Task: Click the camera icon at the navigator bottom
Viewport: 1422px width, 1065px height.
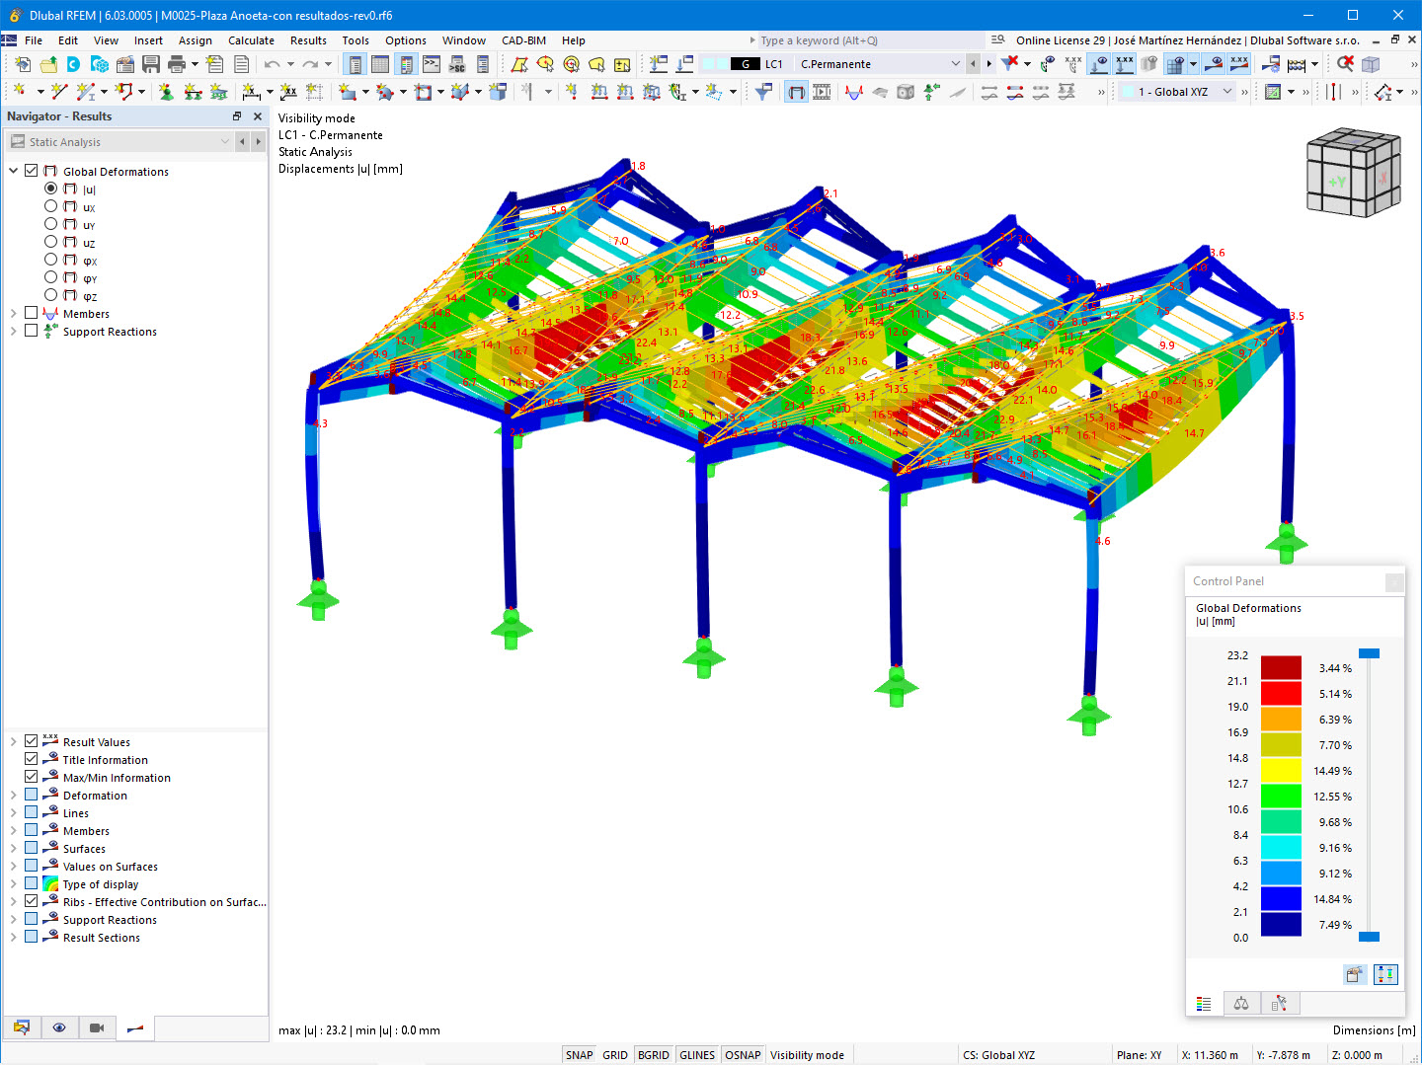Action: 97,1027
